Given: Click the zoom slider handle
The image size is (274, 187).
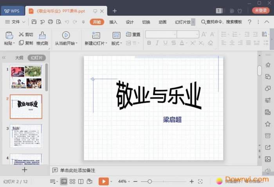Looking at the screenshot, I should pos(149,182).
